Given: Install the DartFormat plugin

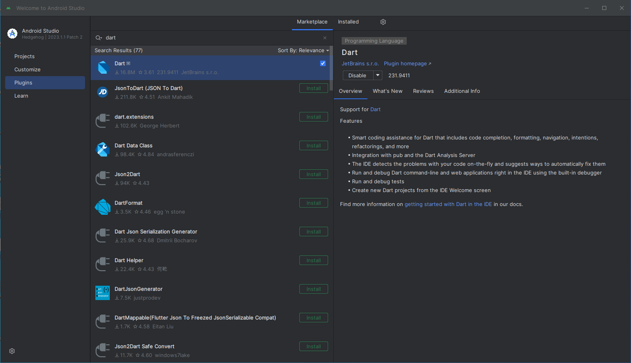Looking at the screenshot, I should 314,203.
